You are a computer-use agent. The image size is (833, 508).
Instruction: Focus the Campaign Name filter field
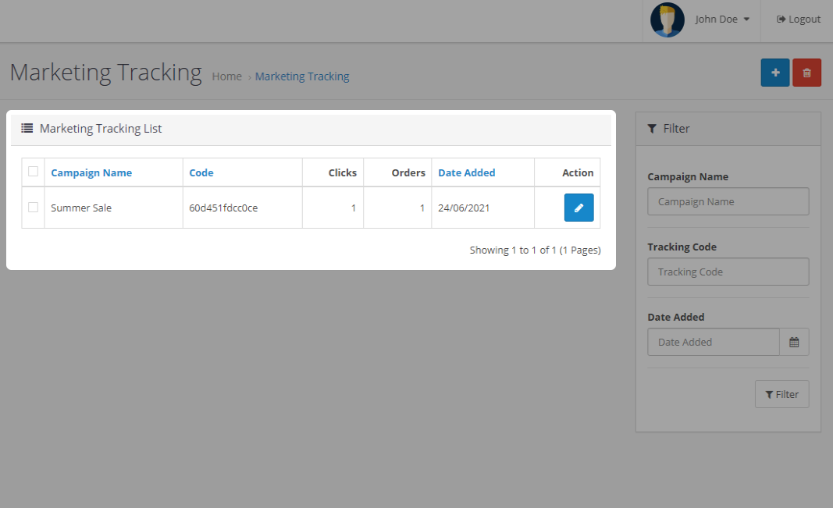click(x=728, y=201)
